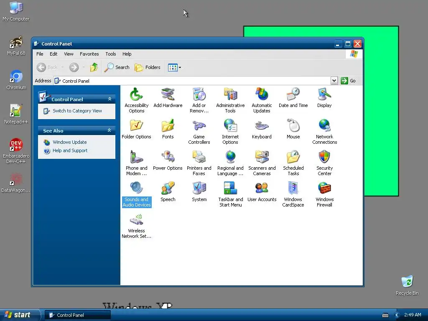The width and height of the screenshot is (428, 321).
Task: Open the Help menu
Action: coord(127,54)
